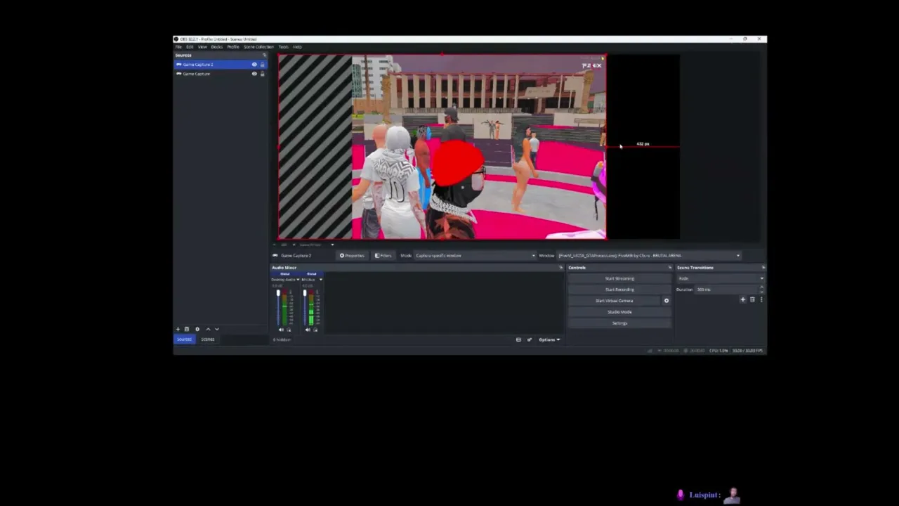
Task: Move the selected source down
Action: pyautogui.click(x=217, y=329)
